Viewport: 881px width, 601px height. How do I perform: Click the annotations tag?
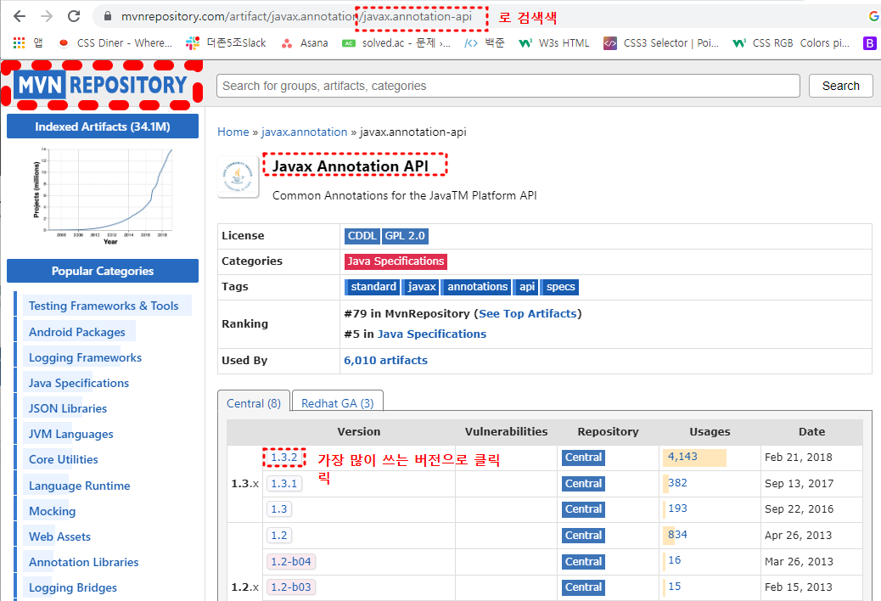pos(476,287)
